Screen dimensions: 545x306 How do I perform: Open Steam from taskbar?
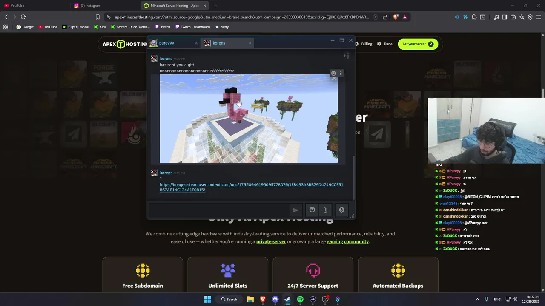pos(287,299)
